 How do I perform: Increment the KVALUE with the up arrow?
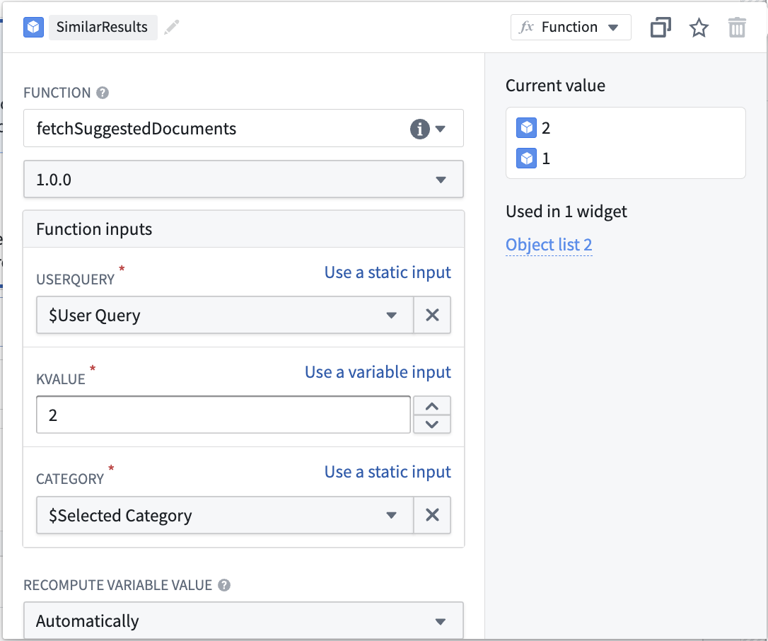(432, 406)
